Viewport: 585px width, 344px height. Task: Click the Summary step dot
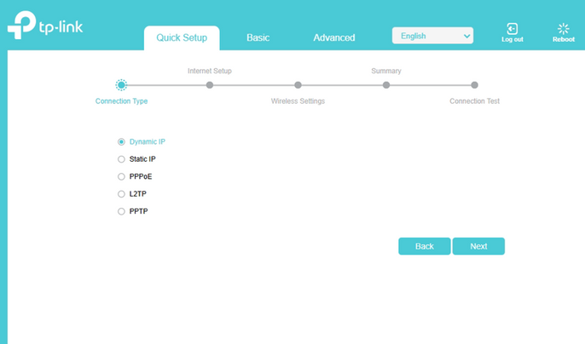386,85
